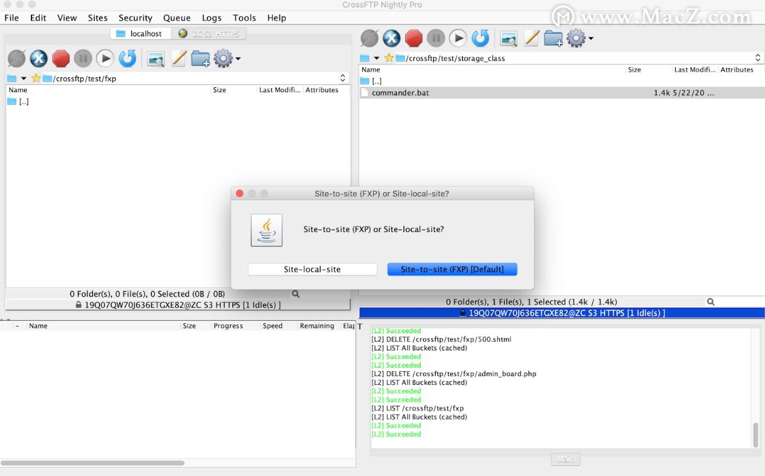Create new folder in right pane
The image size is (765, 476).
click(553, 38)
